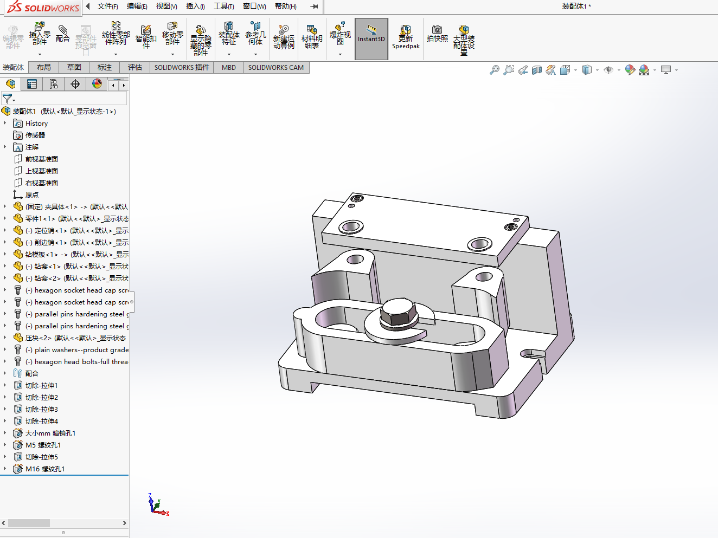The image size is (718, 538).
Task: Expand the 钻模板<1> component
Action: pos(5,254)
